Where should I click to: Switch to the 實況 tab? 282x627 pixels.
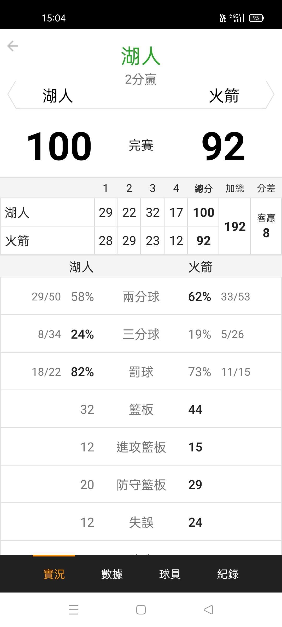point(54,574)
